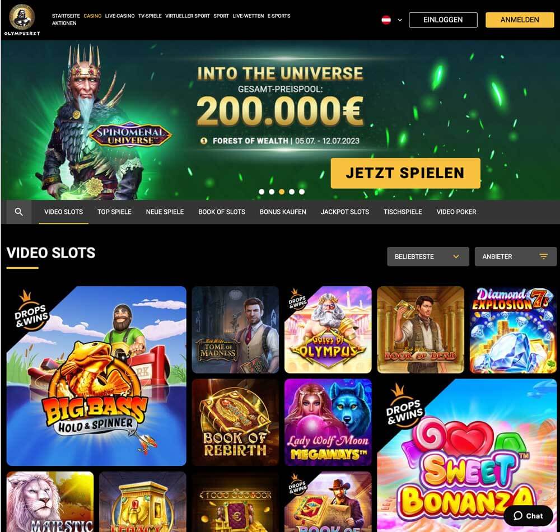
Task: Click Spinomenal Universe emblem in banner
Action: pos(130,136)
